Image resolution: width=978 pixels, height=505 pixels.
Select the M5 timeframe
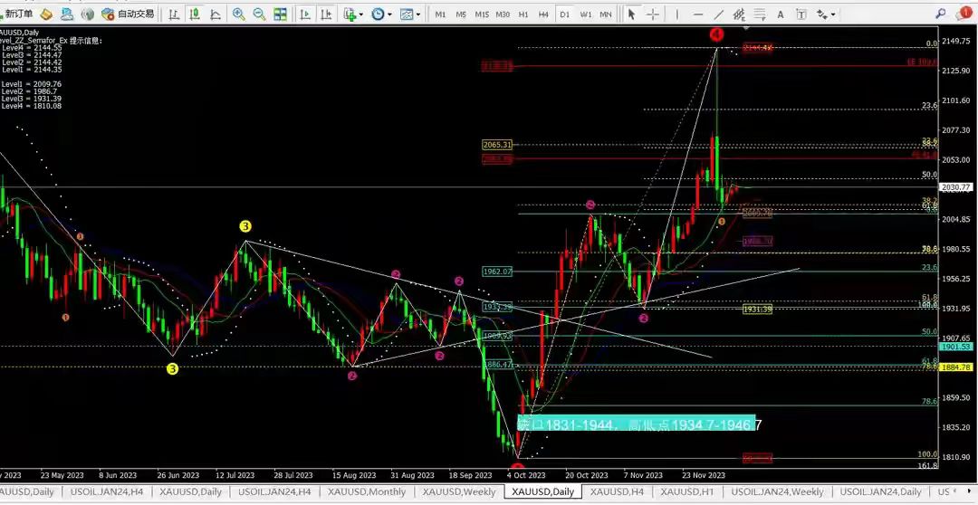(x=461, y=14)
